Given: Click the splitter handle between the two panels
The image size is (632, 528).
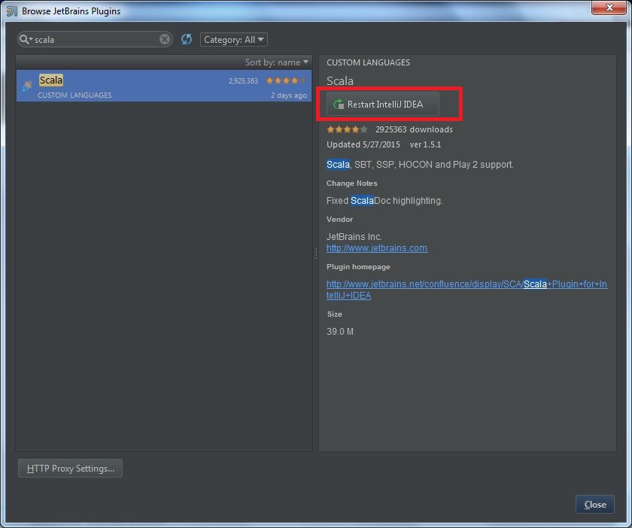Looking at the screenshot, I should 315,253.
